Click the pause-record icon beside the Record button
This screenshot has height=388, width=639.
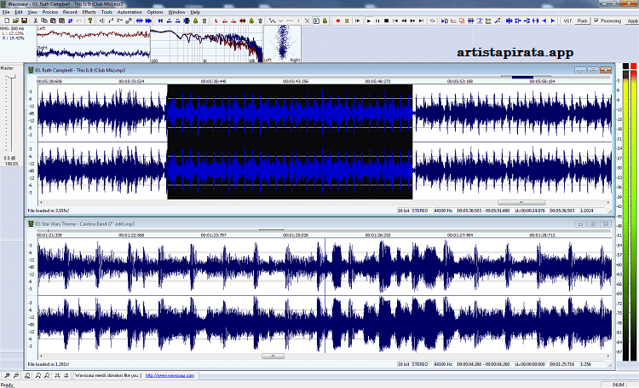coord(347,20)
